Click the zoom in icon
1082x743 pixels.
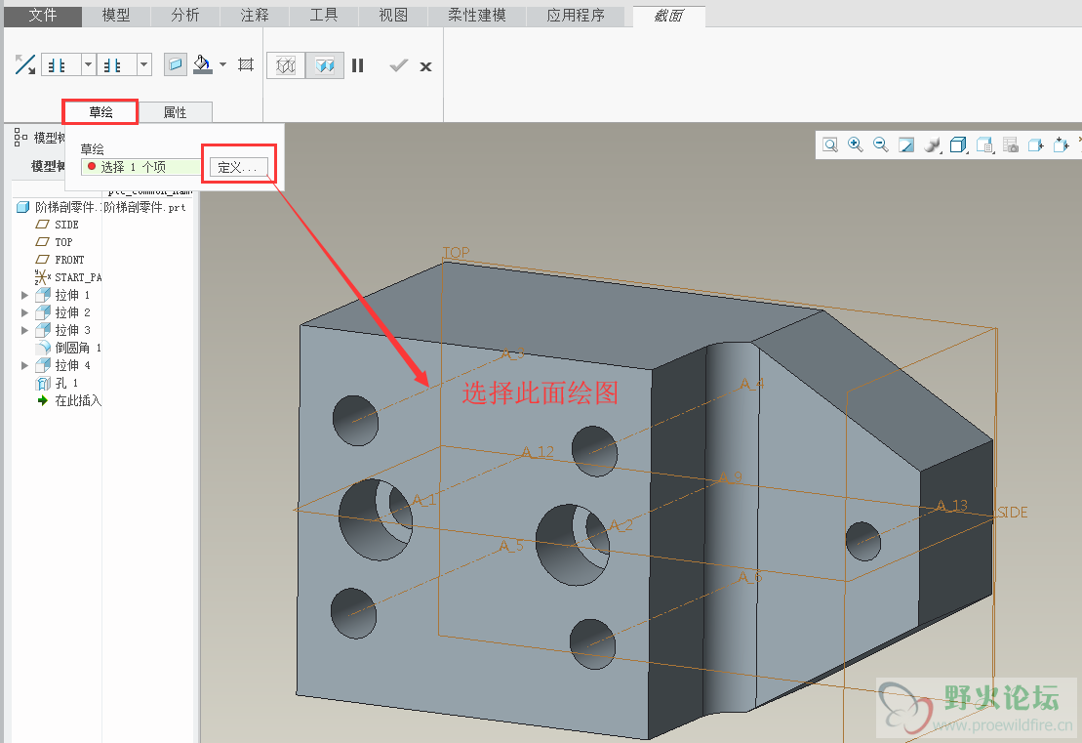tap(855, 145)
